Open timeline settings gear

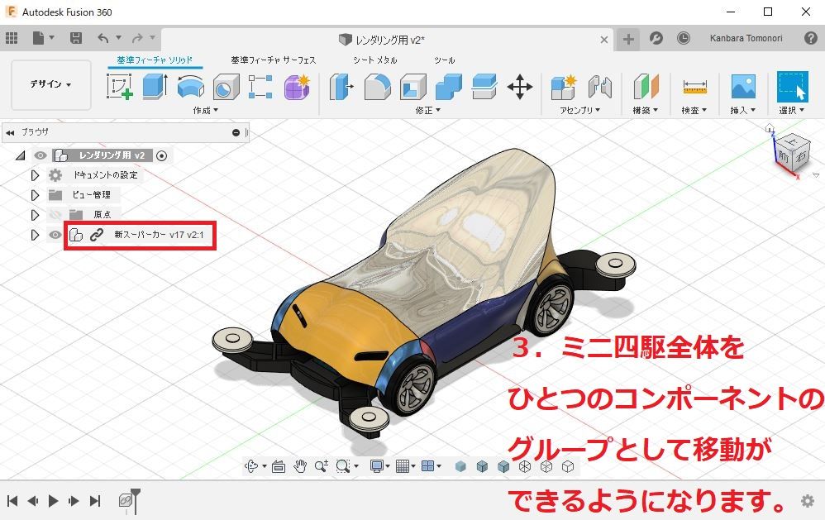point(807,500)
